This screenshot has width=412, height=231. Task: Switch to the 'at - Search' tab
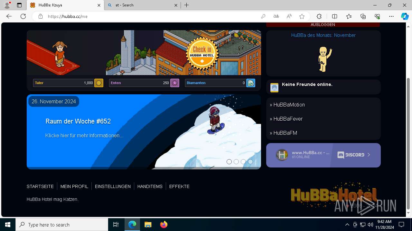point(142,5)
